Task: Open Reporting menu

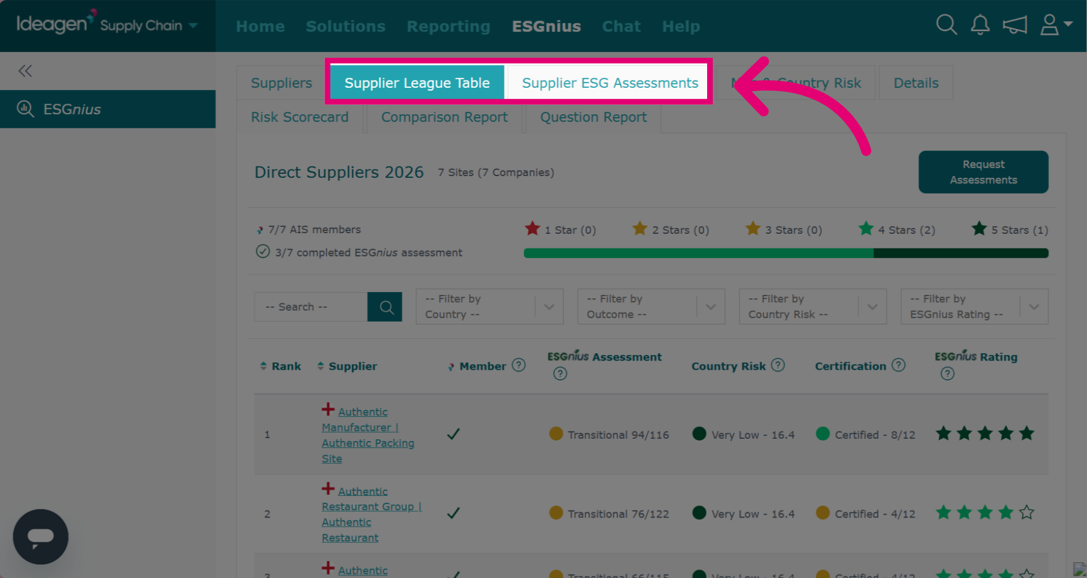Action: click(x=448, y=26)
